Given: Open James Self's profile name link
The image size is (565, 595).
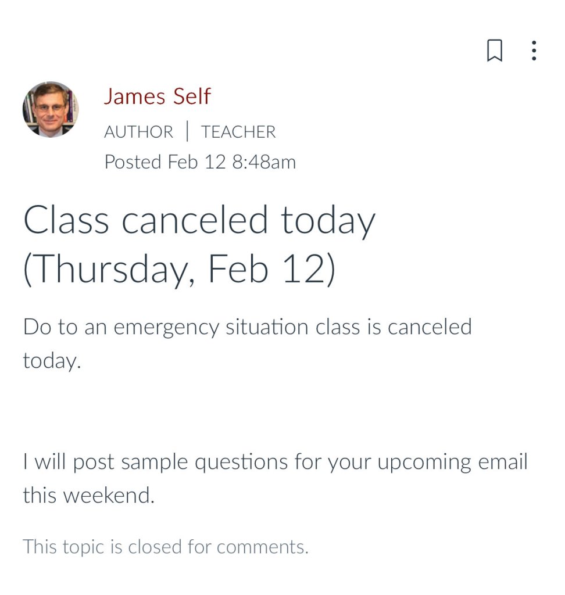Looking at the screenshot, I should click(x=157, y=96).
